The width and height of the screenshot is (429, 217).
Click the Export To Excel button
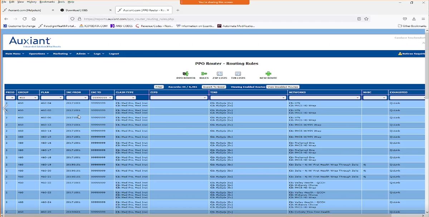tap(214, 87)
